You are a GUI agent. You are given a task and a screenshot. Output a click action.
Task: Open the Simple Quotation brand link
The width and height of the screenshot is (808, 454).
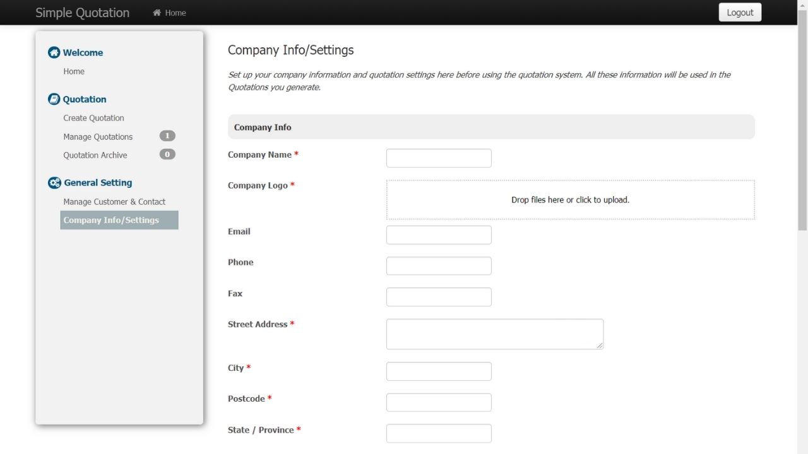point(82,13)
